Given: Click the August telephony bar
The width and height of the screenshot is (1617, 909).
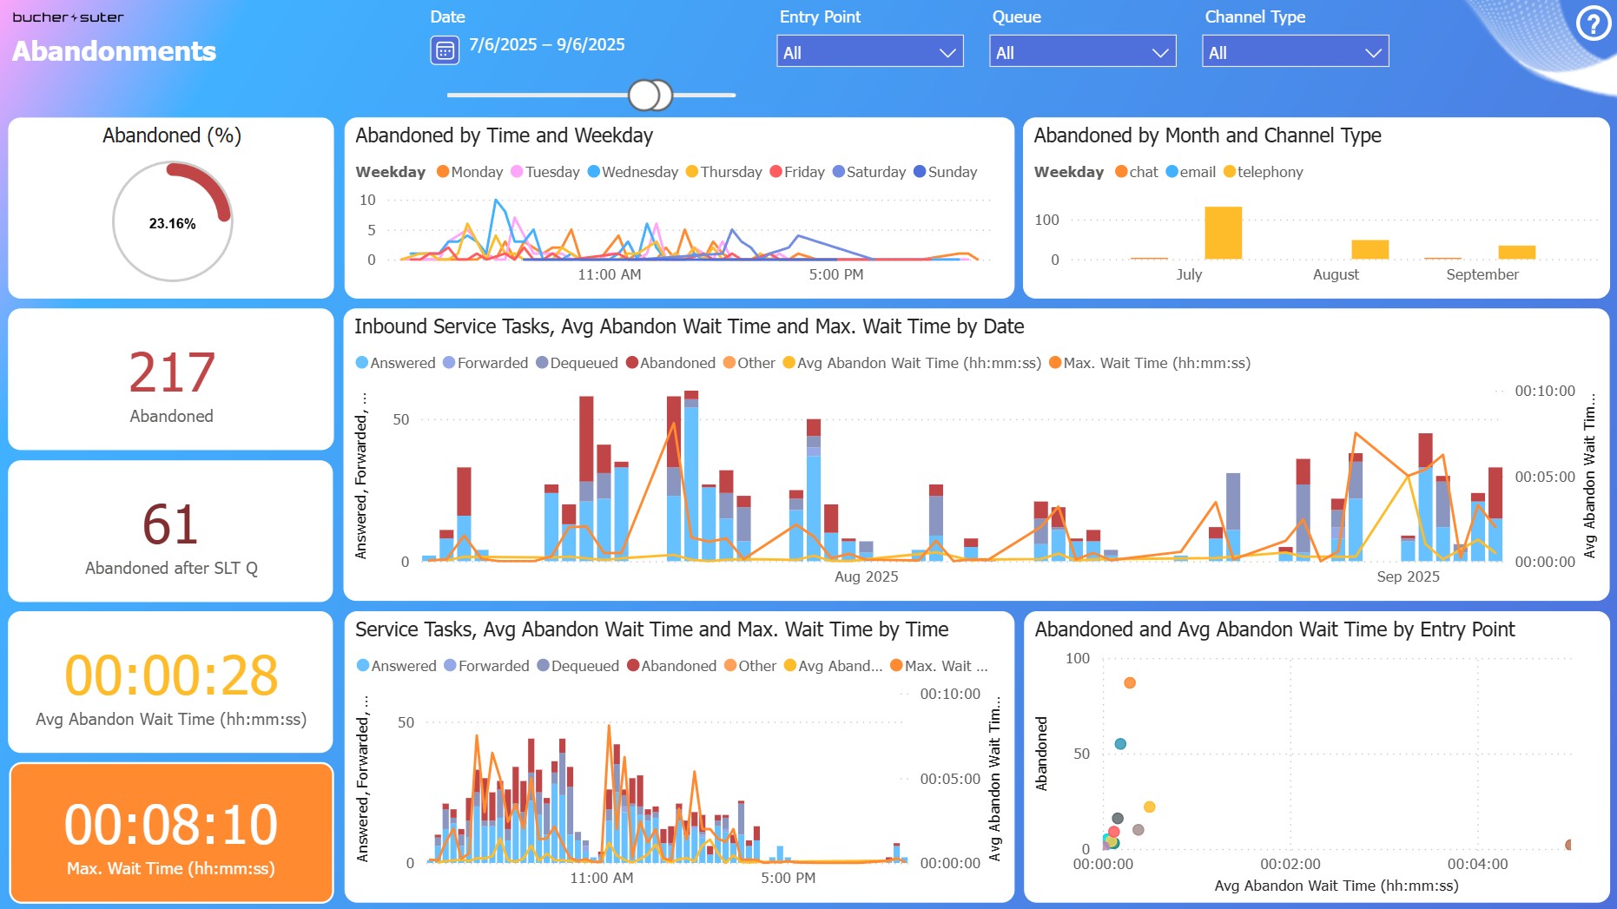Looking at the screenshot, I should click(x=1369, y=249).
